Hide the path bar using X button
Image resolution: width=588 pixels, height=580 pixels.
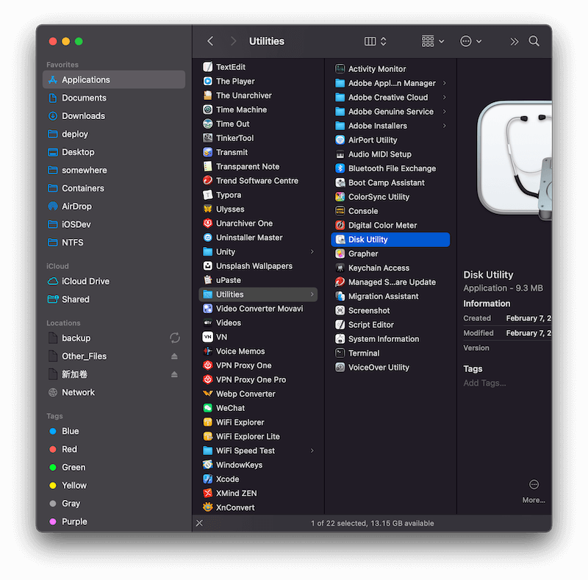click(x=199, y=523)
